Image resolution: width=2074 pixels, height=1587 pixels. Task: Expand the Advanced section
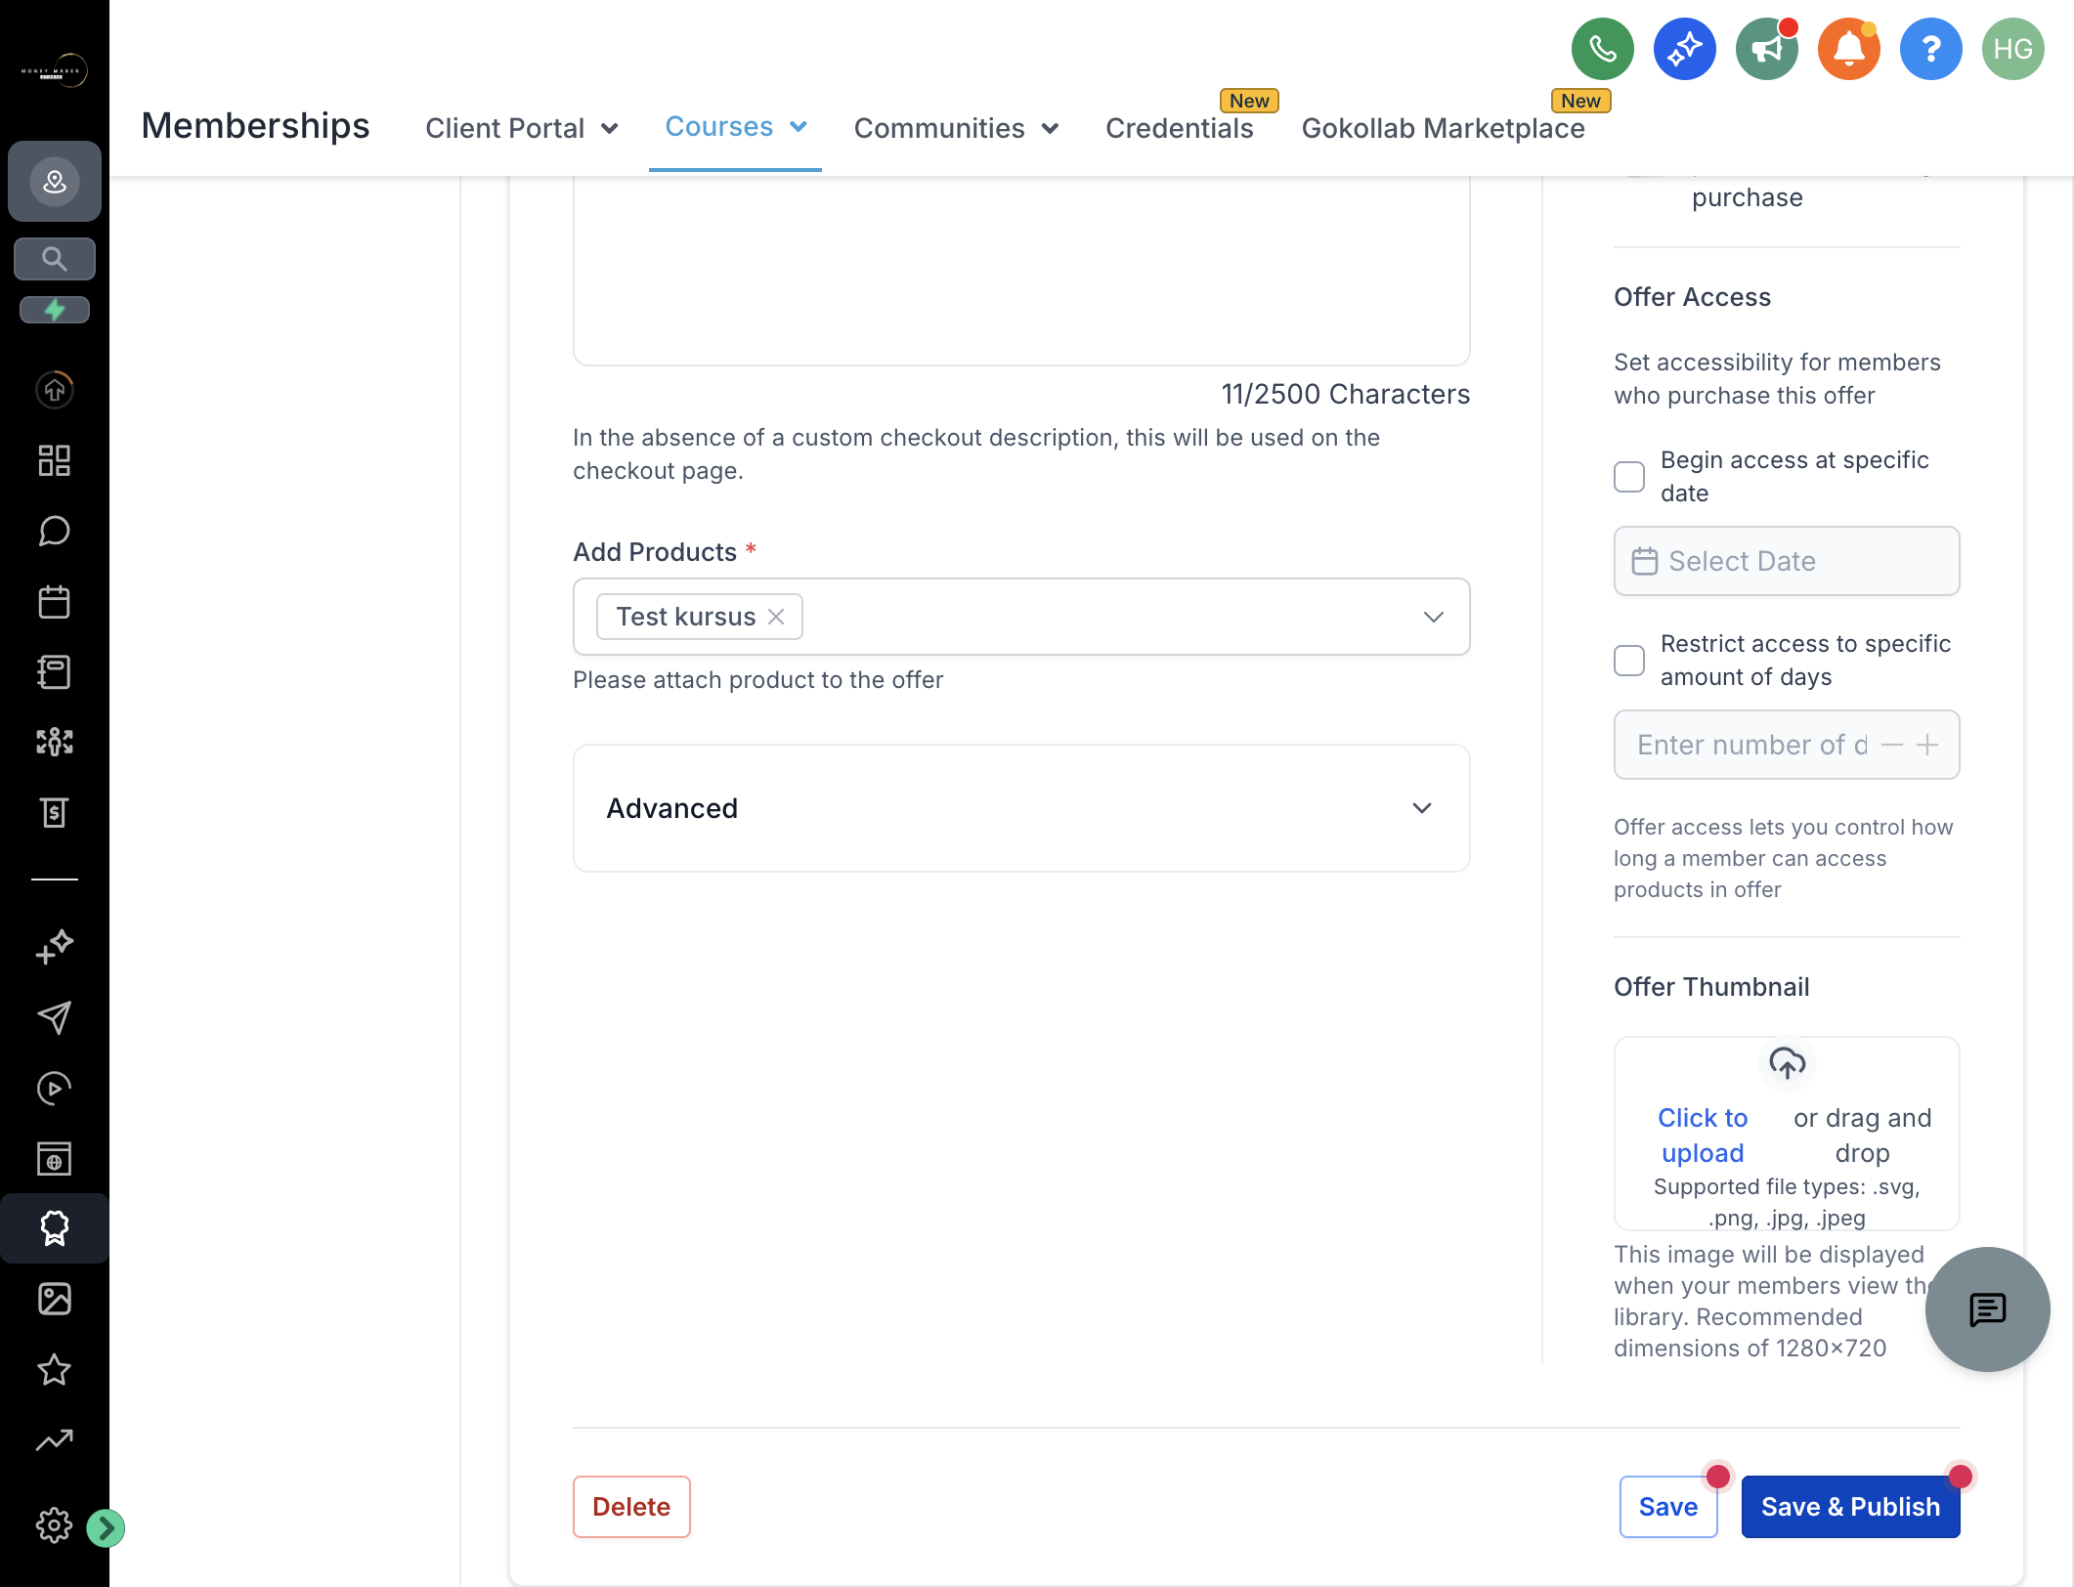(x=1021, y=808)
